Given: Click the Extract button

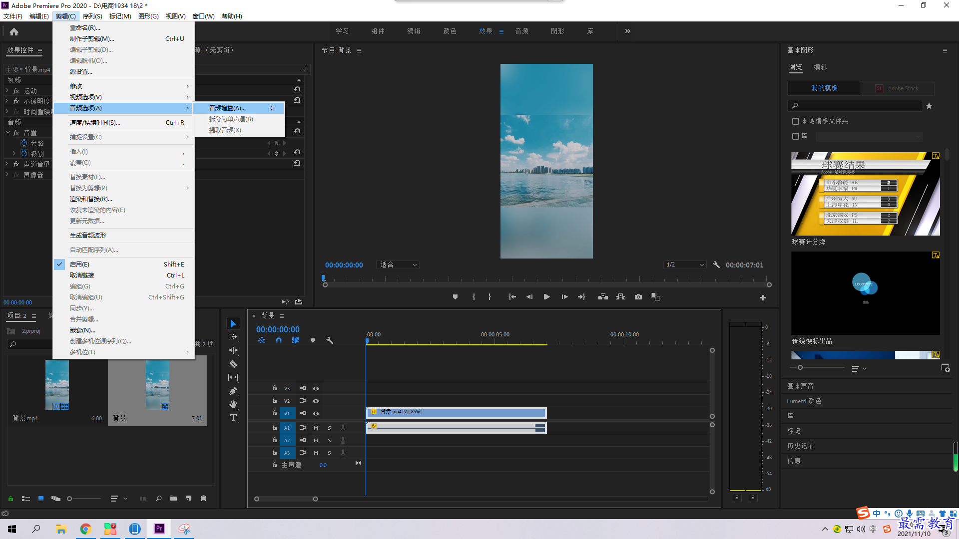Looking at the screenshot, I should (620, 297).
